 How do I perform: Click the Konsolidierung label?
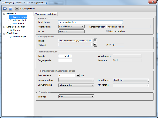pyautogui.click(x=104, y=80)
